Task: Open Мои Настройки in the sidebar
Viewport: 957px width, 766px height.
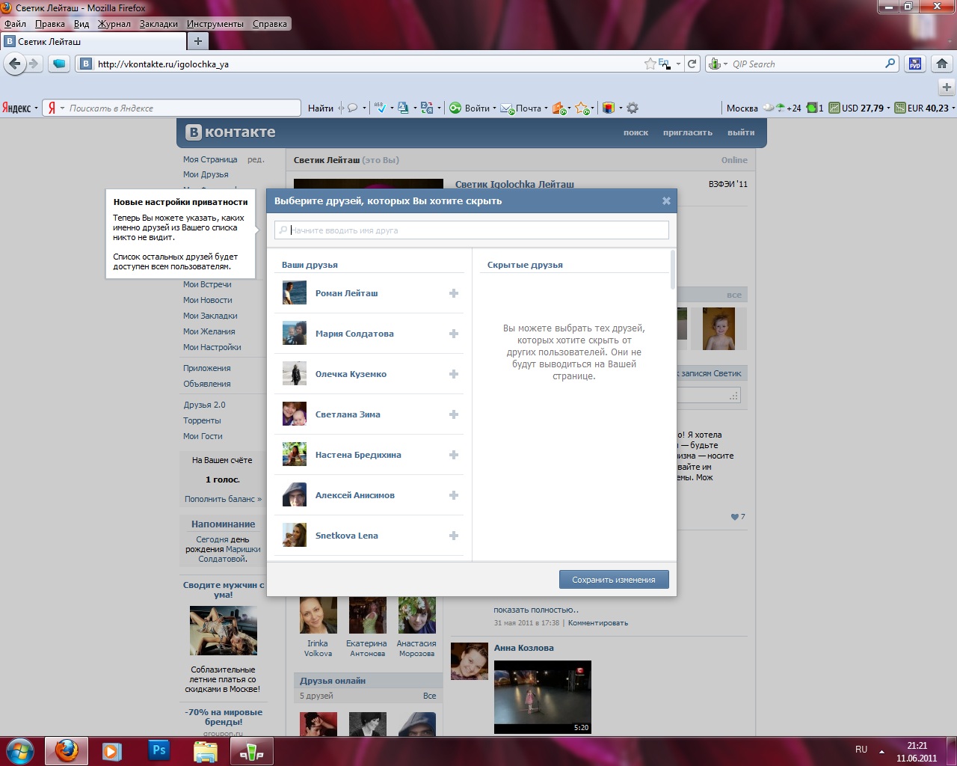Action: tap(212, 347)
